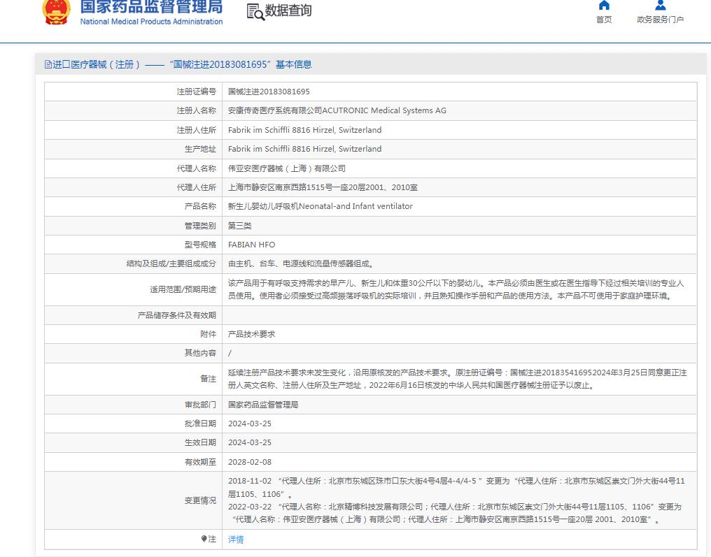Viewport: 711px width, 557px height.
Task: Click the document icon before 进口医疗器械
Action: [x=48, y=64]
